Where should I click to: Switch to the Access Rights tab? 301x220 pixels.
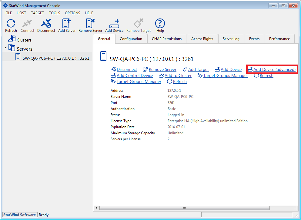pos(202,39)
